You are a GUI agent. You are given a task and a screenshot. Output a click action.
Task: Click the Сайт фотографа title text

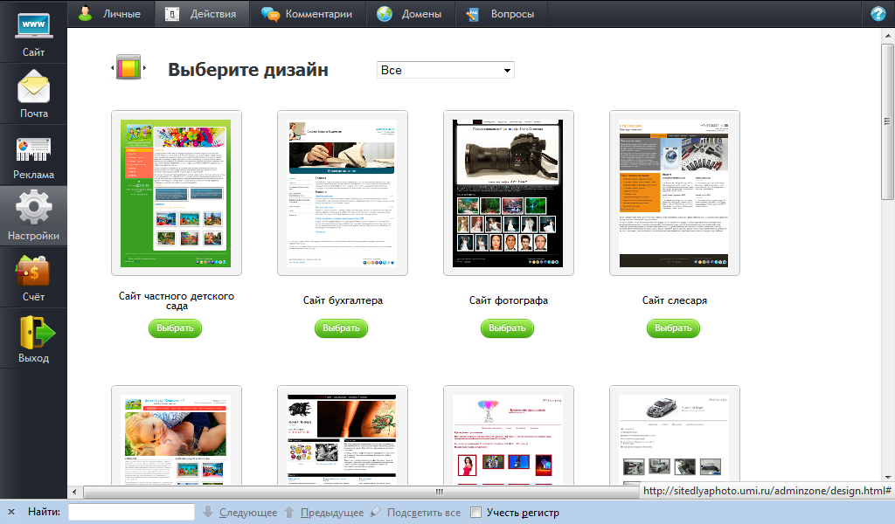pyautogui.click(x=509, y=300)
